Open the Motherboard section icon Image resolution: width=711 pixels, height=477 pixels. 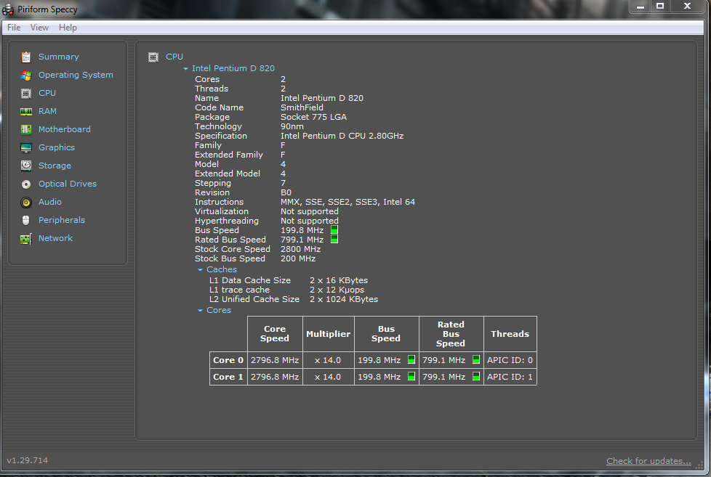point(26,129)
